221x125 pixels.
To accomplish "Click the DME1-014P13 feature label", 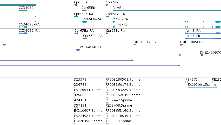I will pos(90,47).
